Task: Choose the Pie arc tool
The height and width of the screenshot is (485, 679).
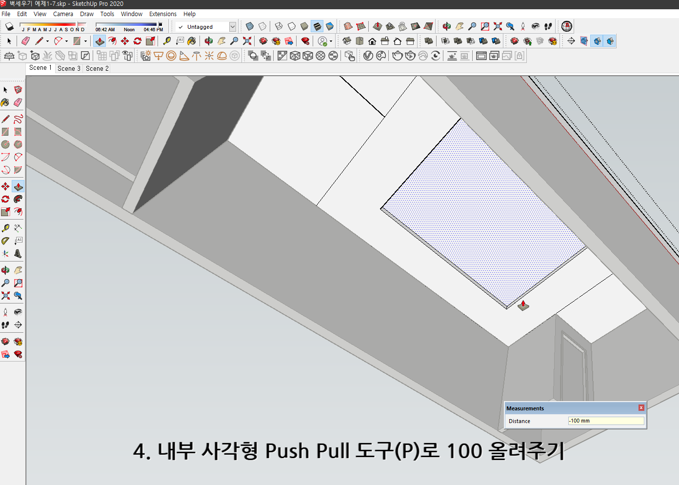Action: [x=18, y=170]
